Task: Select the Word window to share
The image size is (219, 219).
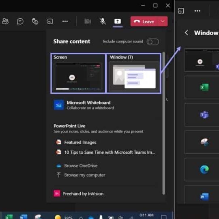Action: [202, 195]
